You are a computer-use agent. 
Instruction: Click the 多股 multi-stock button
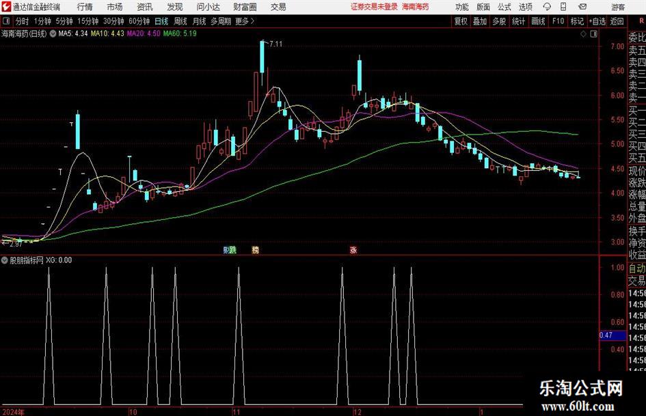499,21
